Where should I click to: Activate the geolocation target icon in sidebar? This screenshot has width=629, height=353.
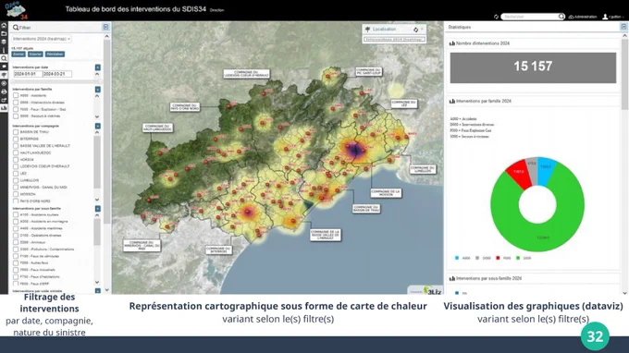[x=4, y=83]
